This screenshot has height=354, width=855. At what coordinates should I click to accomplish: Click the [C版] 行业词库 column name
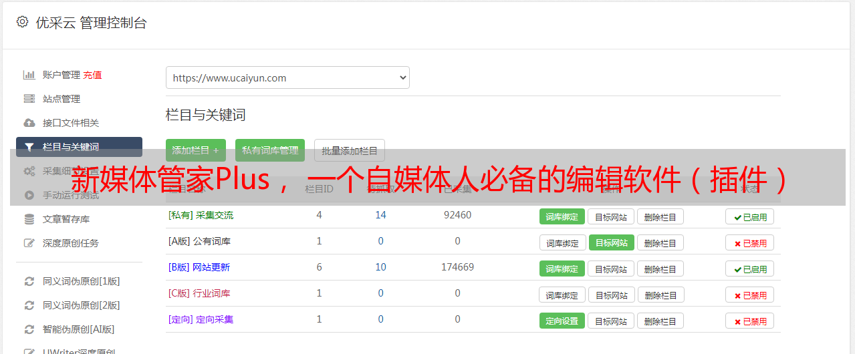(x=199, y=293)
